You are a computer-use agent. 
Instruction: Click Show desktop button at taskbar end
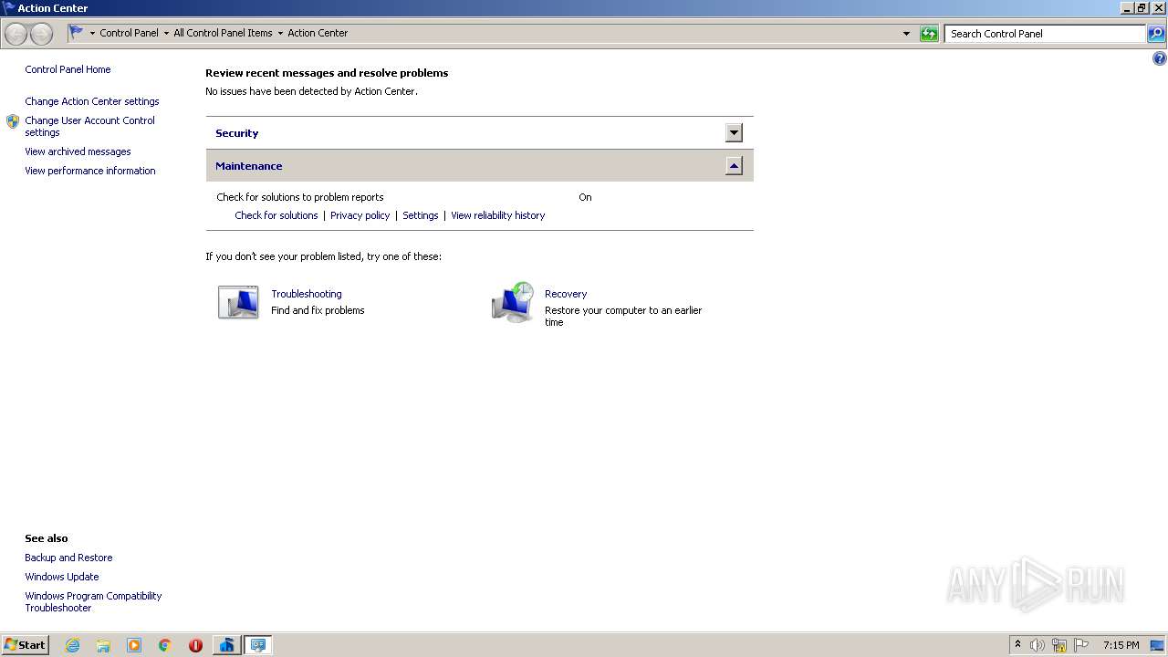click(x=1158, y=645)
